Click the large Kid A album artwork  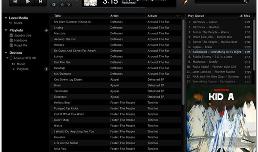click(221, 118)
